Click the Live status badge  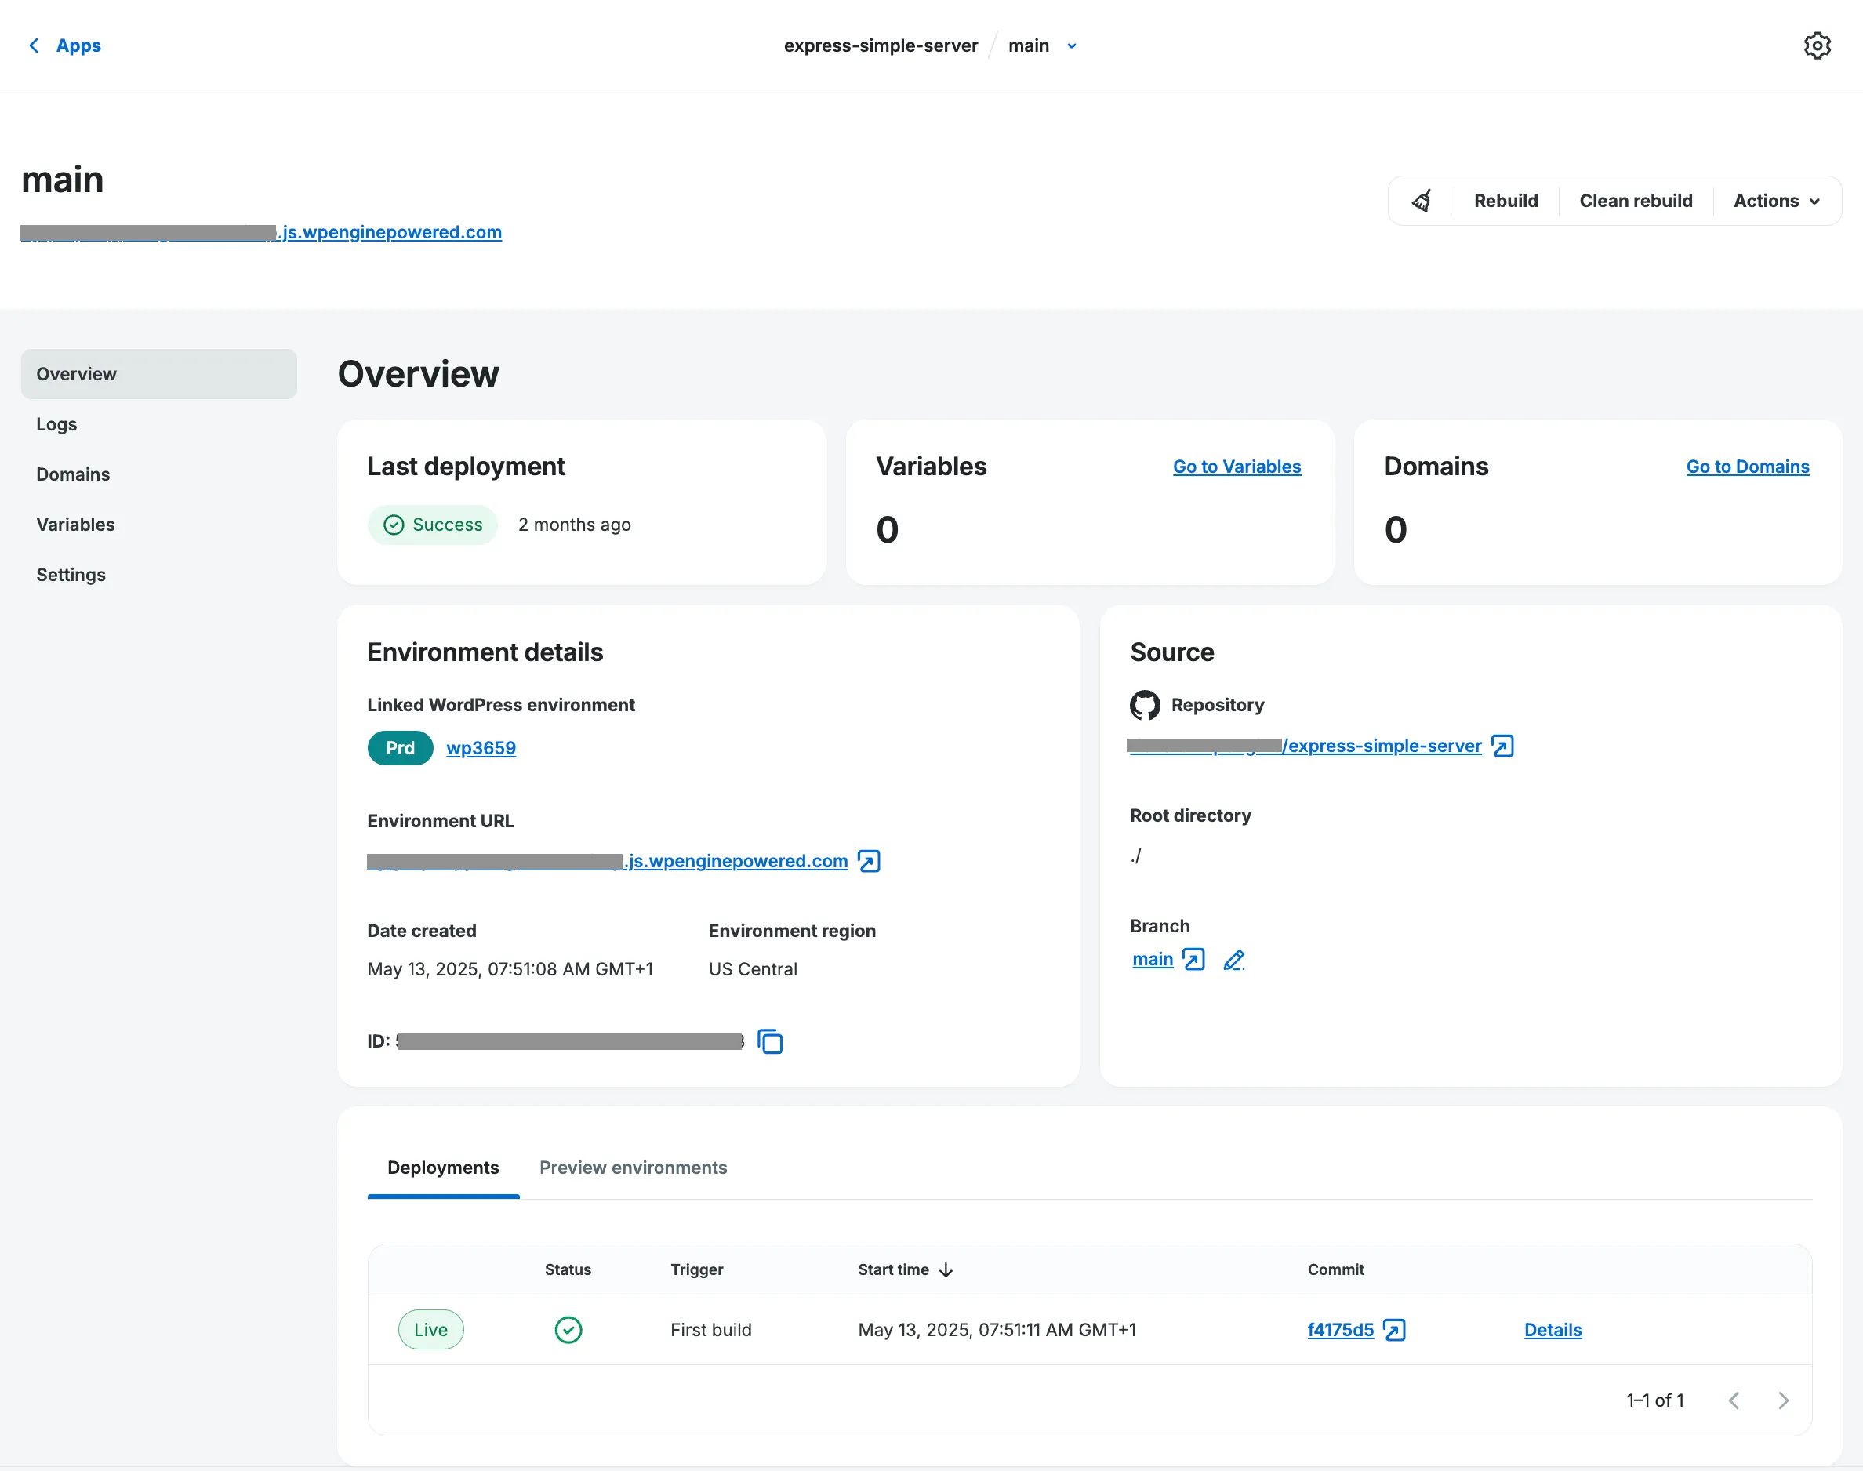430,1330
